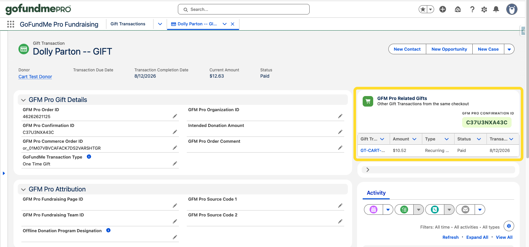Click the green Gift Transaction record icon
Screen dimensions: 529x247
pyautogui.click(x=24, y=49)
